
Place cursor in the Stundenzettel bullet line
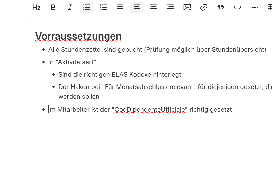click(x=157, y=50)
